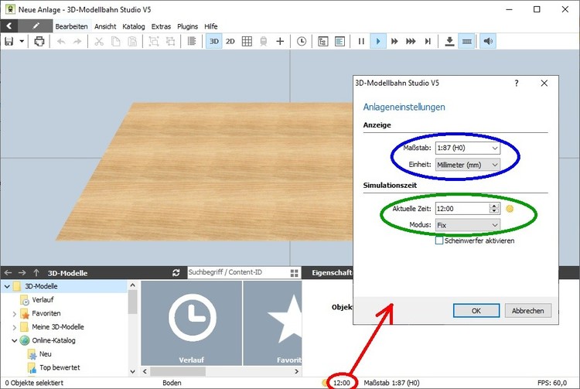The width and height of the screenshot is (580, 389).
Task: Click the Aktuelle Zeit input field
Action: pos(462,209)
